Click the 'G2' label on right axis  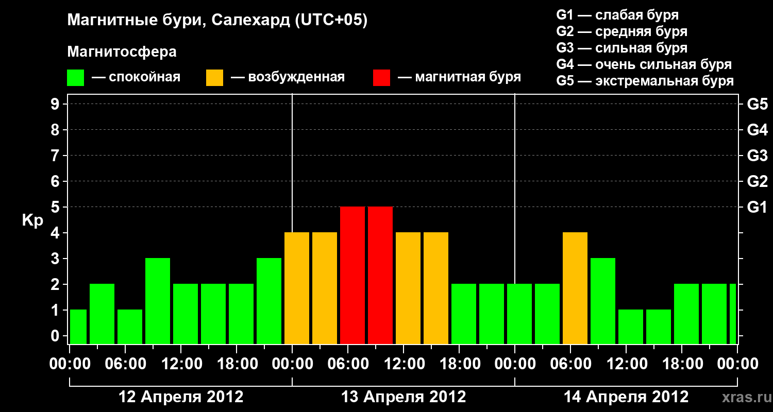(757, 181)
